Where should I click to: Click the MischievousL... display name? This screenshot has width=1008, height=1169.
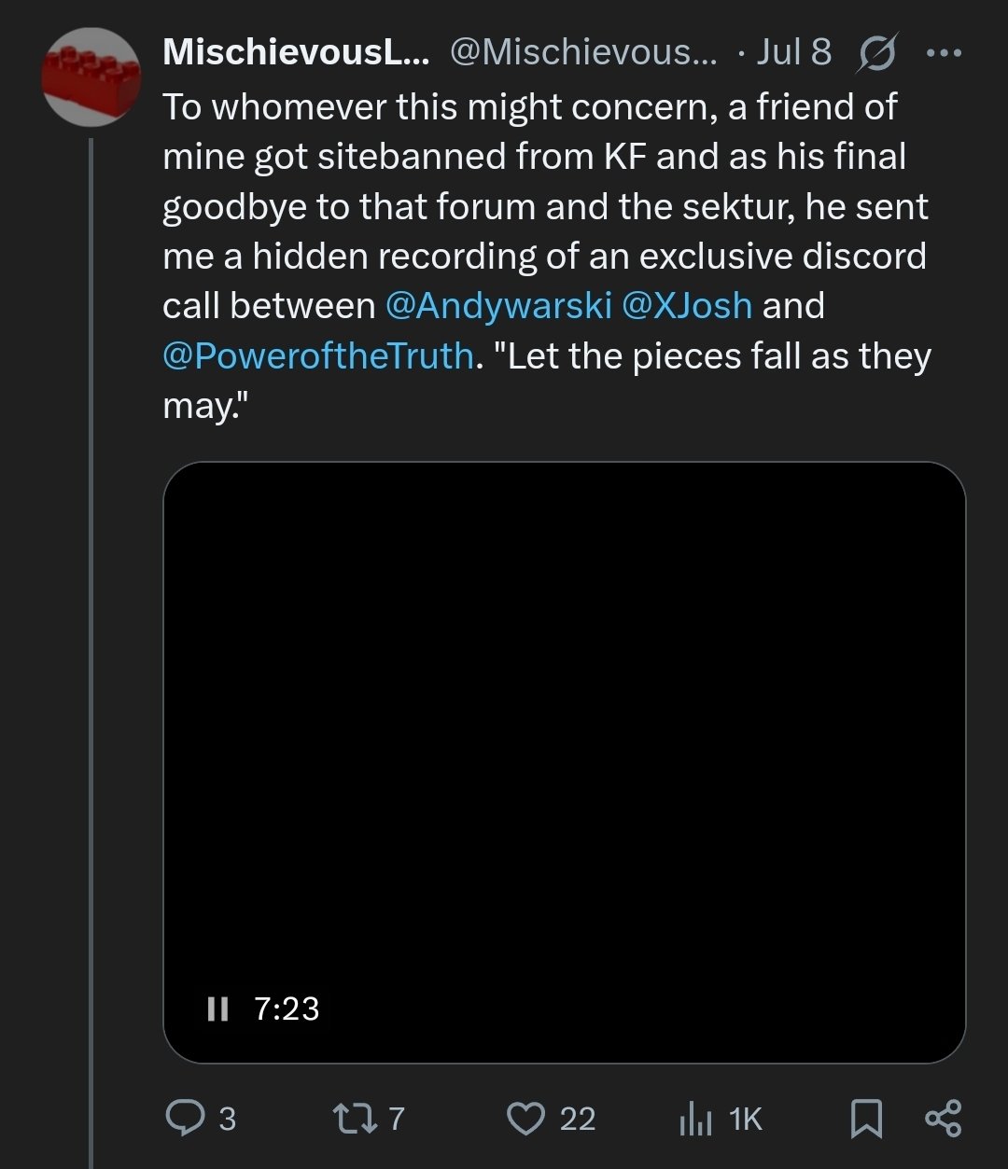tap(296, 52)
